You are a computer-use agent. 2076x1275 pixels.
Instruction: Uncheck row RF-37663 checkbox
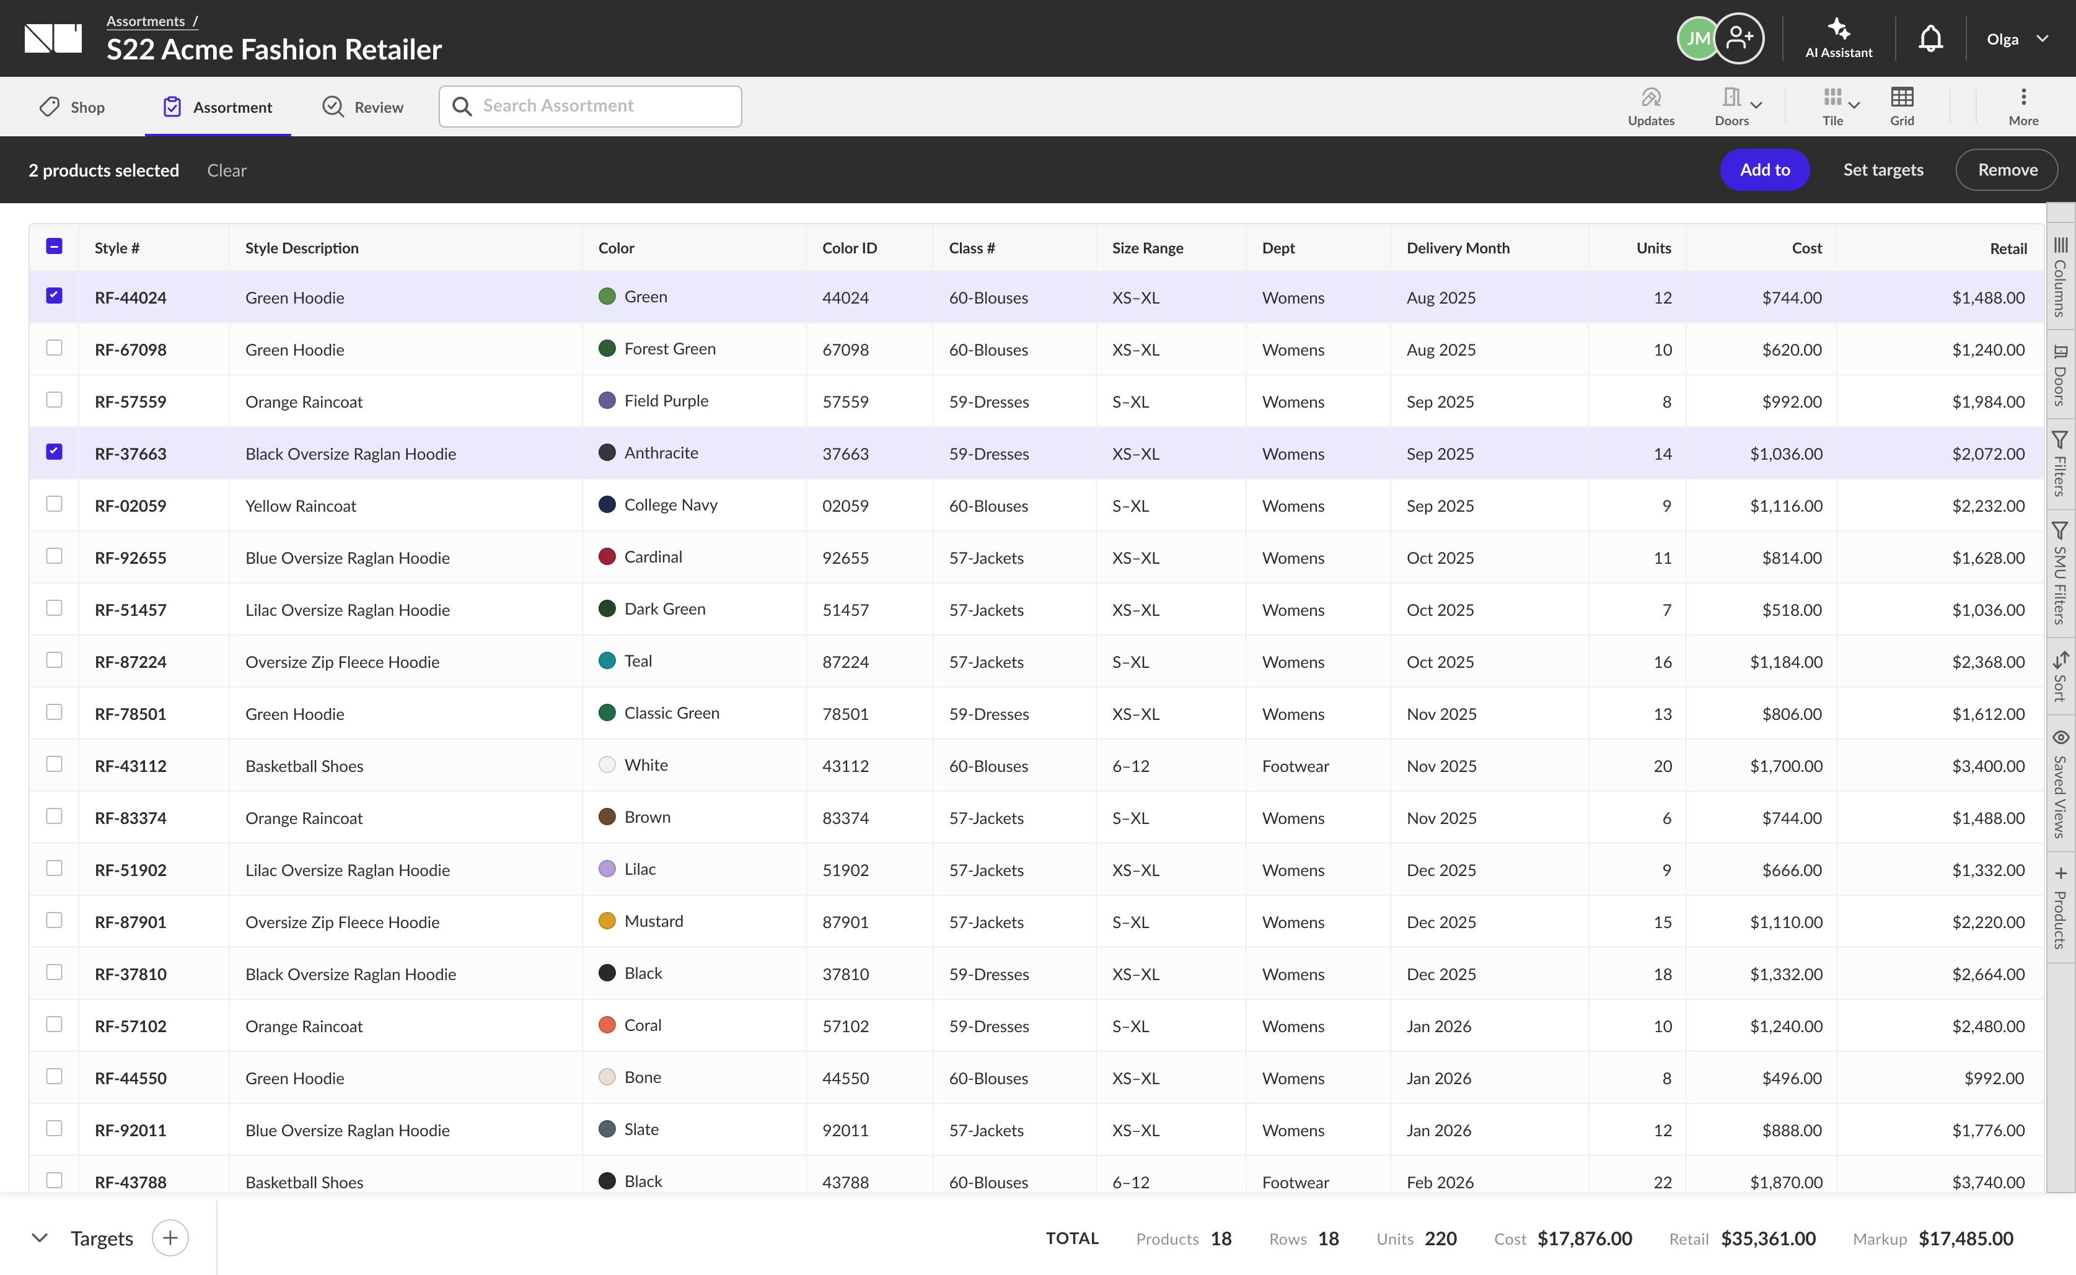tap(54, 452)
